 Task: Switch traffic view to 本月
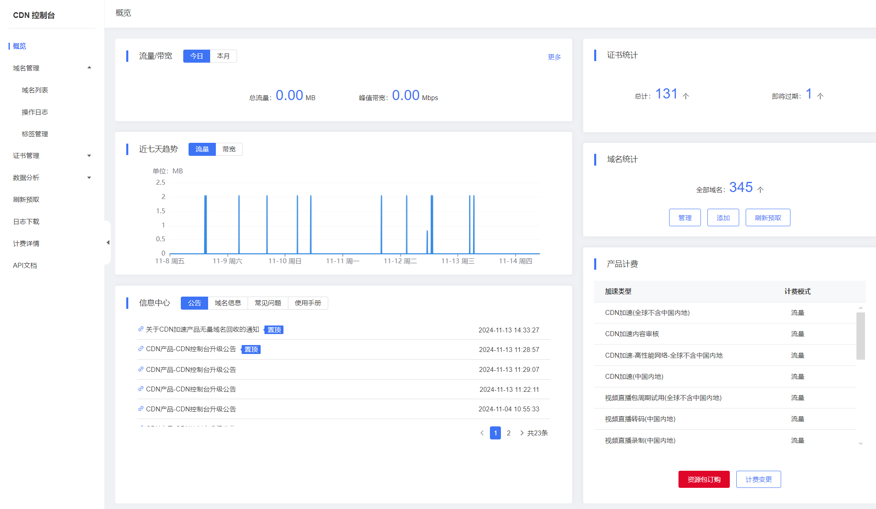223,56
